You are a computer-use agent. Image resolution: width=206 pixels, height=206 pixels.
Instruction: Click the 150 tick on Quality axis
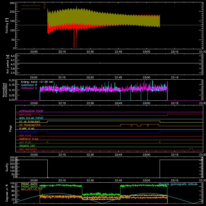click(x=12, y=167)
